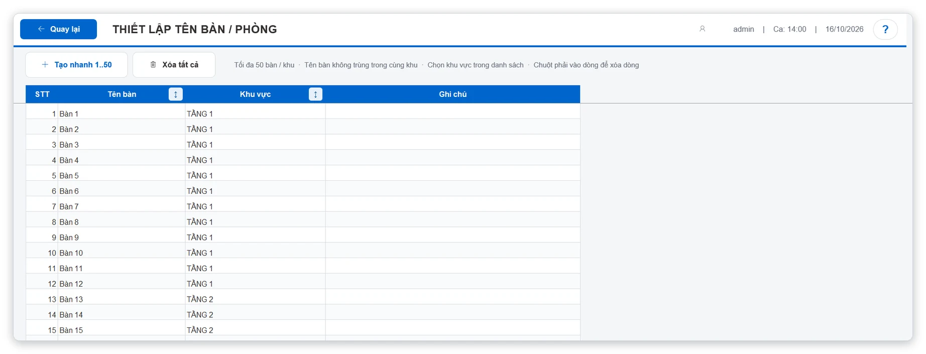Click the help question mark icon
This screenshot has height=354, width=926.
pos(885,29)
